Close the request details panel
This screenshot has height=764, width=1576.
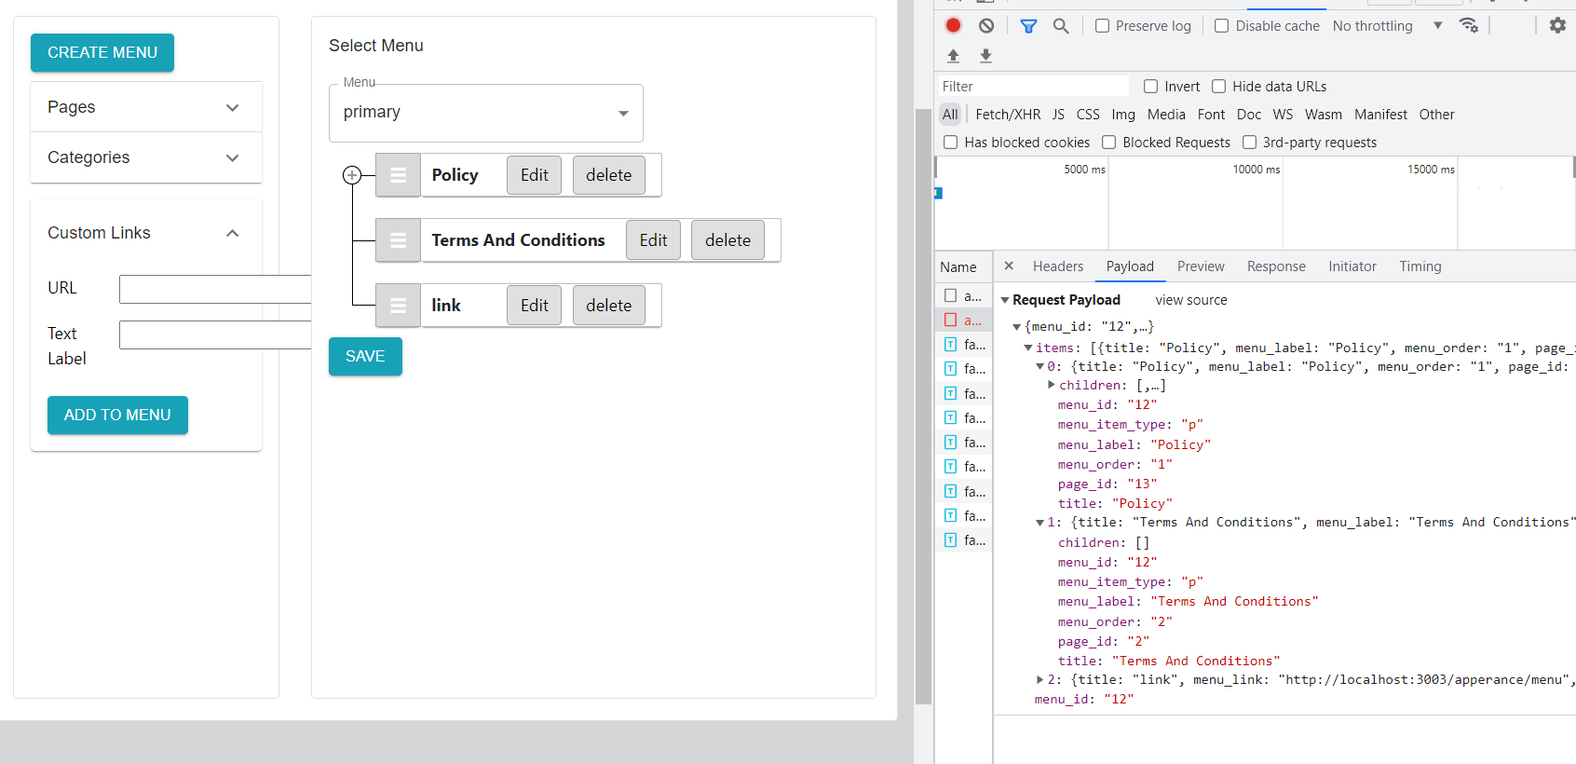tap(1009, 266)
